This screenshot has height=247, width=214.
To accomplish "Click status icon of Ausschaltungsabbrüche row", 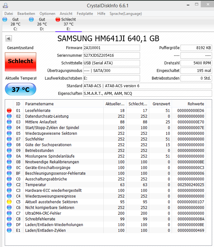I will point(9,179).
